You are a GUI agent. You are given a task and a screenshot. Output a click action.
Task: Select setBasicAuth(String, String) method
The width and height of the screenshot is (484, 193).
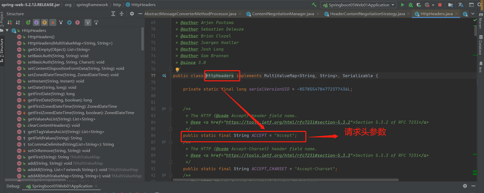tap(58, 56)
